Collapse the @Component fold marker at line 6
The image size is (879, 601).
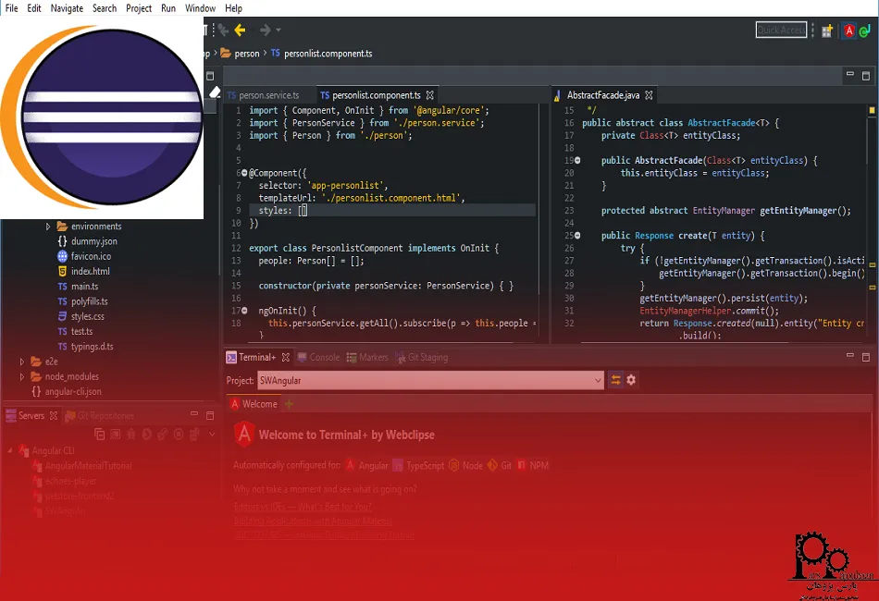(x=244, y=173)
